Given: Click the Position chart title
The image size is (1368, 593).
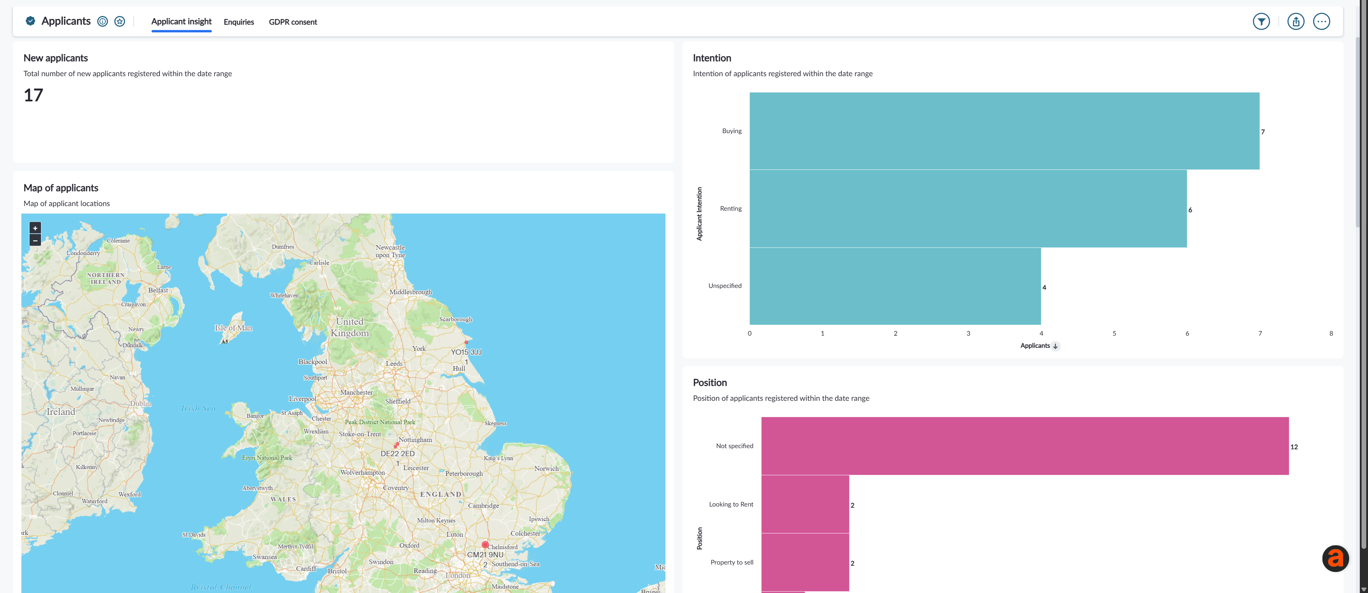Looking at the screenshot, I should (710, 382).
